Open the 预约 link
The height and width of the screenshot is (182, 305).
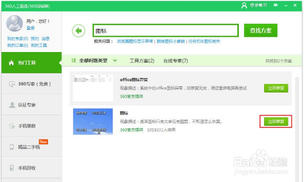click(x=35, y=38)
